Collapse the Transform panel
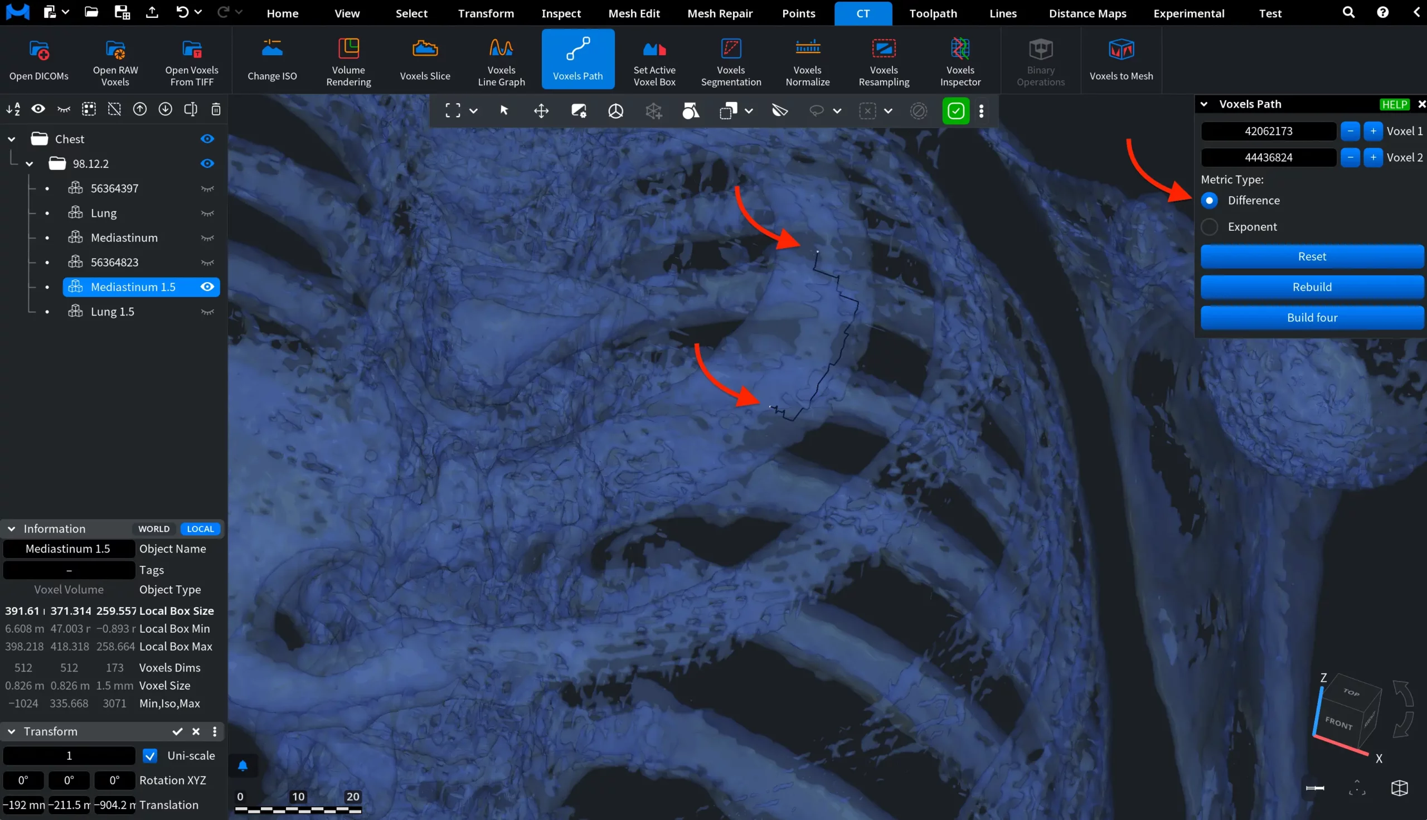Viewport: 1427px width, 820px height. pyautogui.click(x=11, y=731)
